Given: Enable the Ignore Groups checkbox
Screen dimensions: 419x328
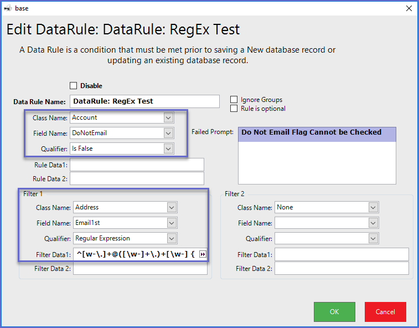Looking at the screenshot, I should pyautogui.click(x=234, y=100).
